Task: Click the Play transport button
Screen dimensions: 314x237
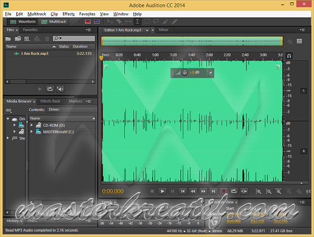Action: coord(163,191)
